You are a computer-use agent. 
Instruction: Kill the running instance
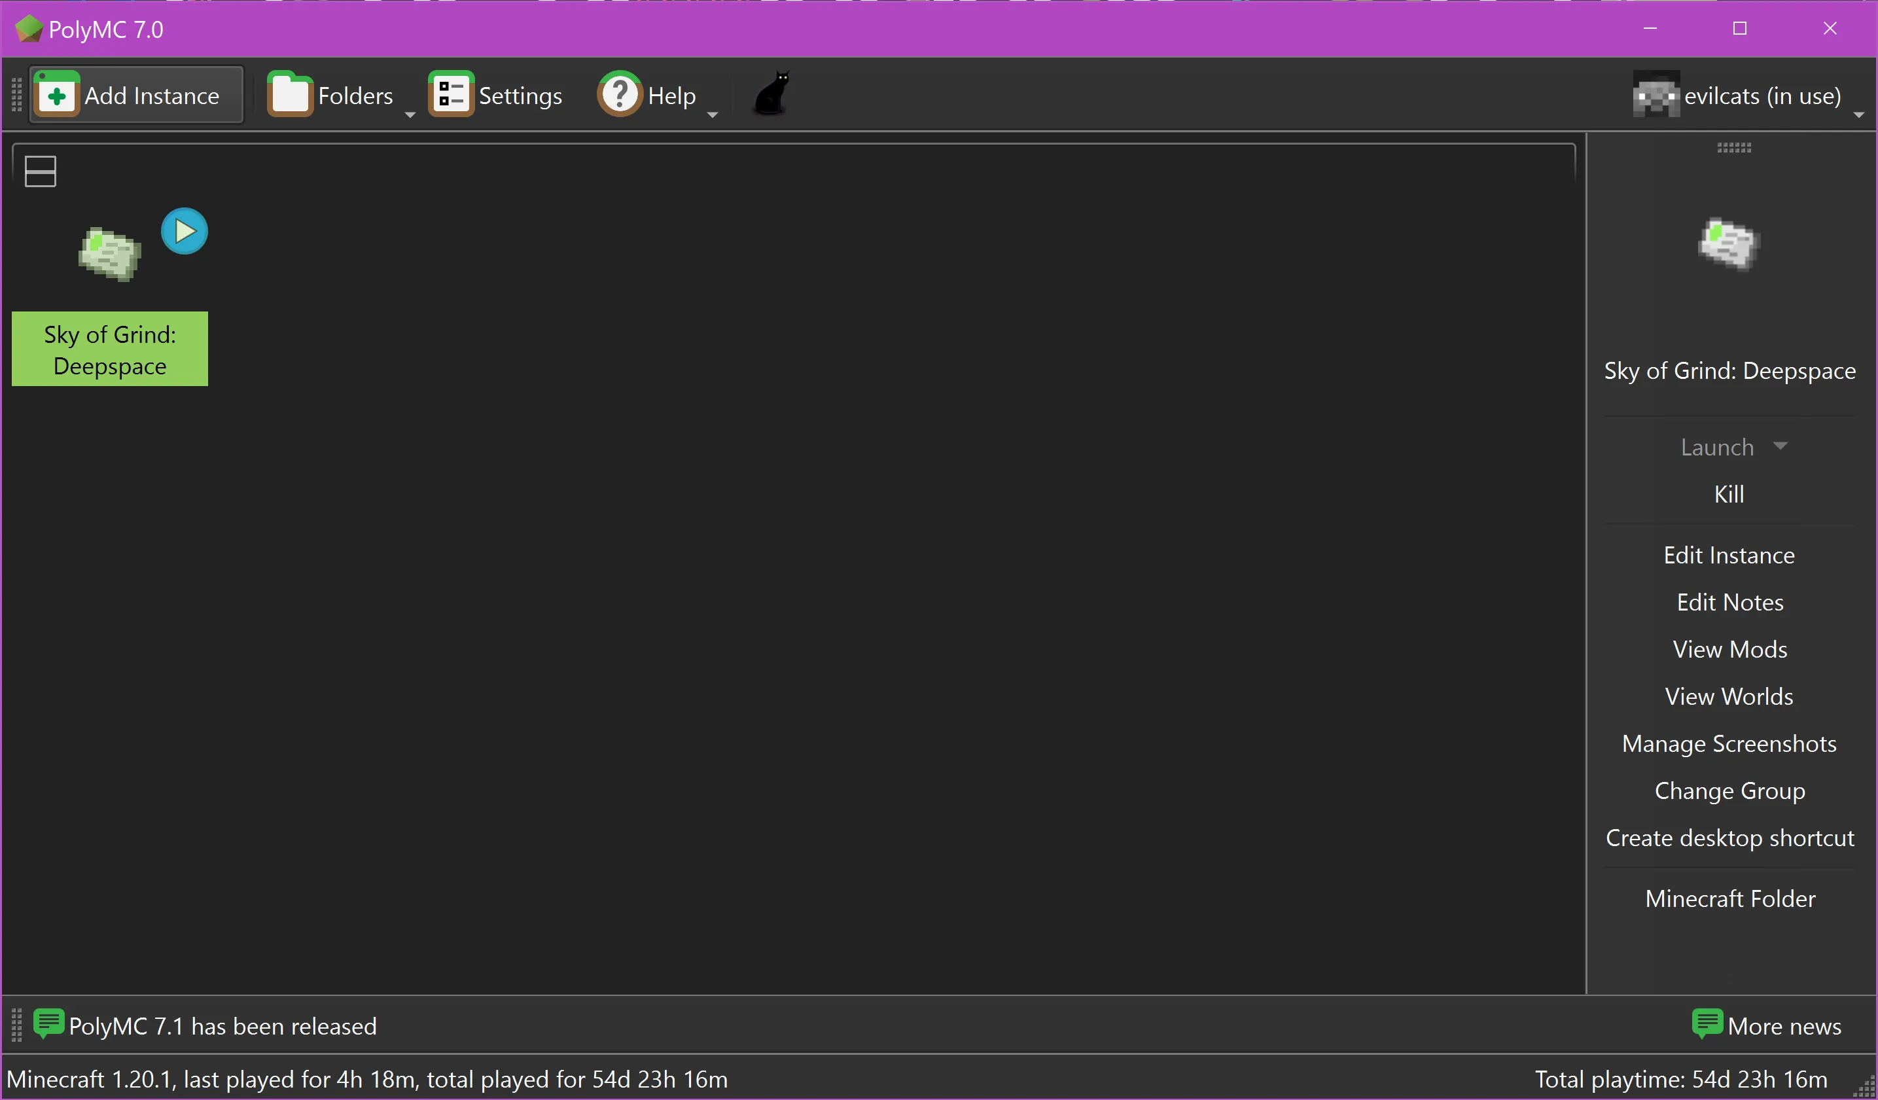(x=1729, y=494)
